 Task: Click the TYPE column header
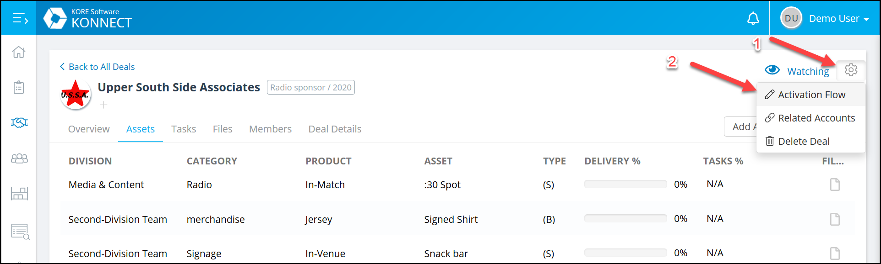555,161
